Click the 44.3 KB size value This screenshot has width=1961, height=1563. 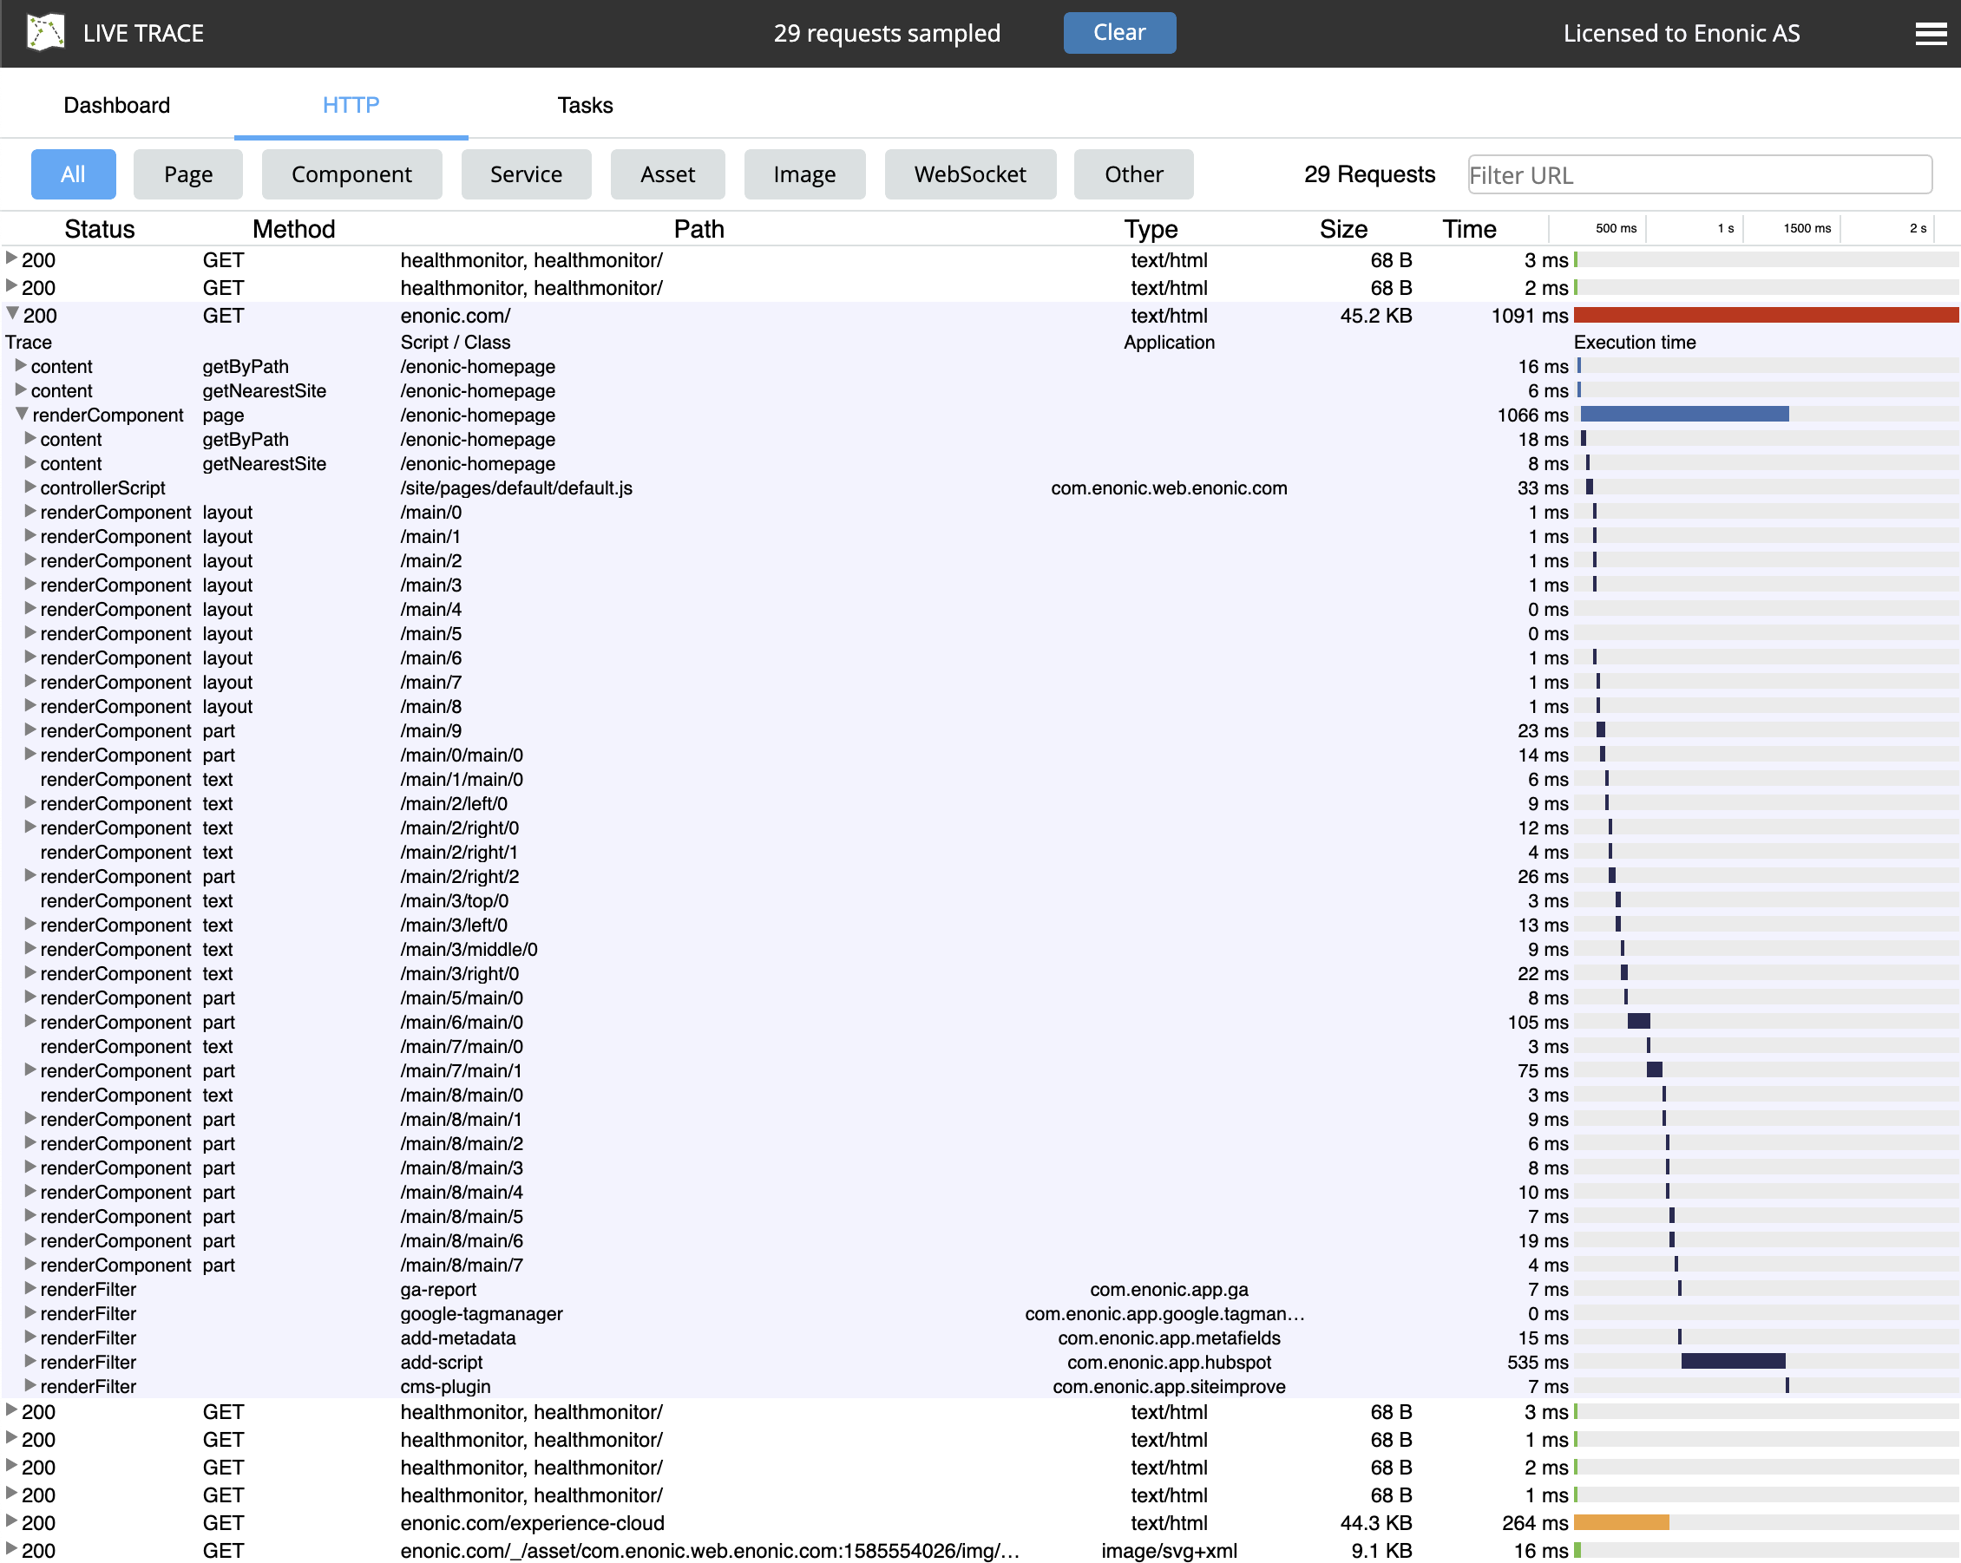coord(1376,1524)
